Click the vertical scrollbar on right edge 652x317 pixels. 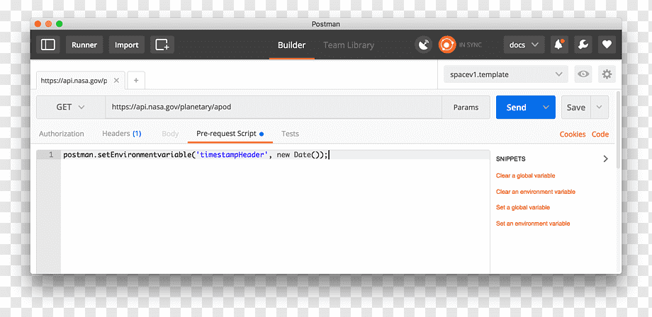click(x=618, y=129)
